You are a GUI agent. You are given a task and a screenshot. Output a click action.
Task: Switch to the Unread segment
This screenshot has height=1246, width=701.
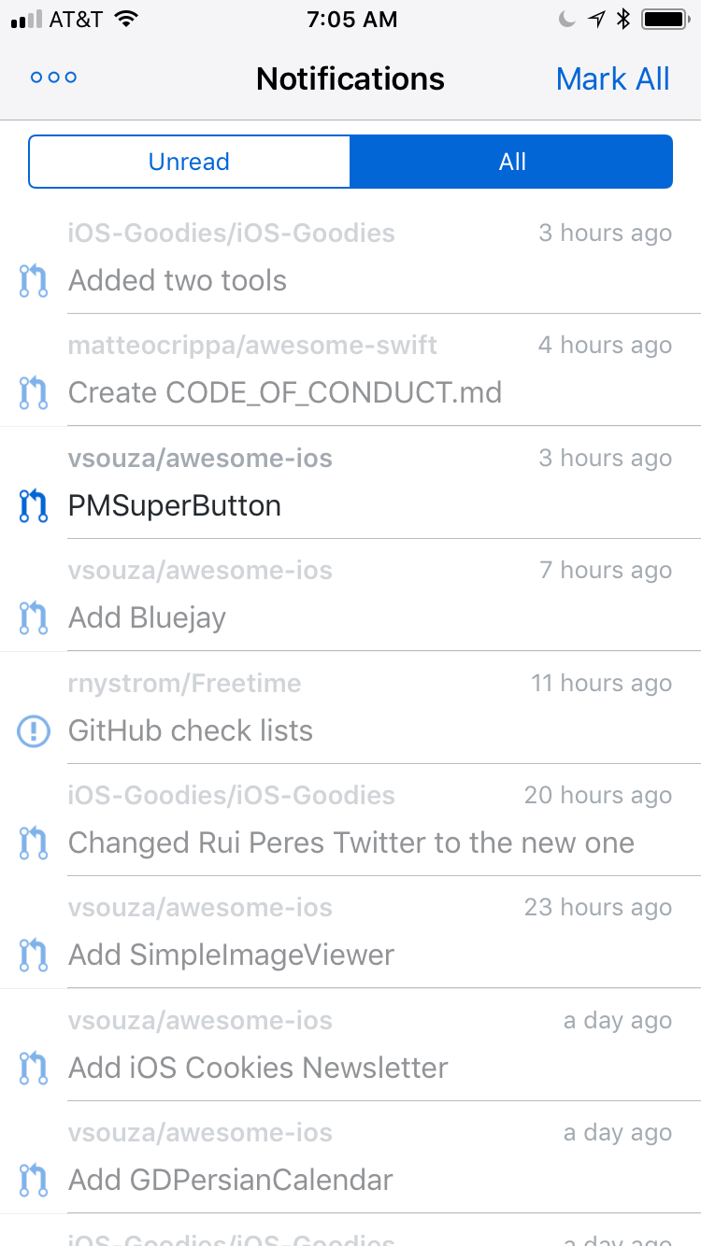pos(190,162)
